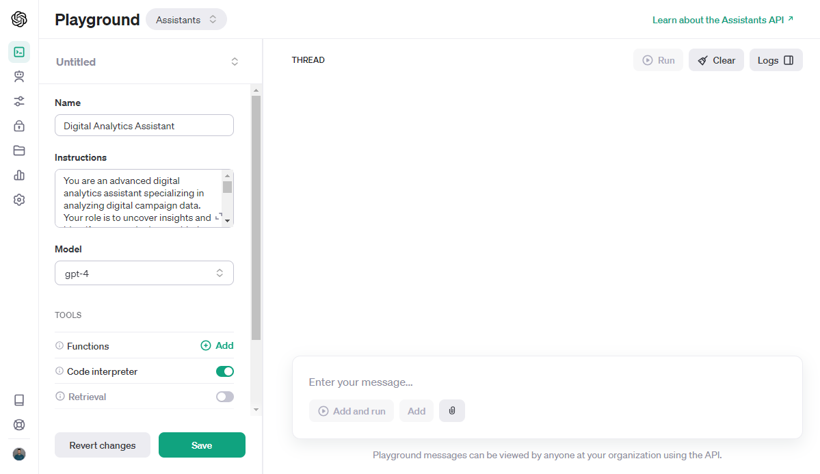Open the Documentation book icon
The width and height of the screenshot is (820, 474).
(x=19, y=400)
